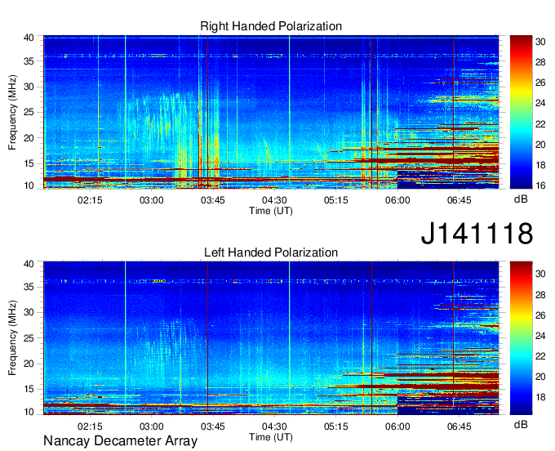Select the J141118 observation label

[477, 233]
